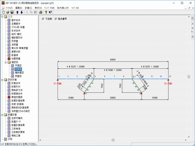Collapse the 入力 tree folder
The width and height of the screenshot is (195, 146).
pyautogui.click(x=2, y=17)
